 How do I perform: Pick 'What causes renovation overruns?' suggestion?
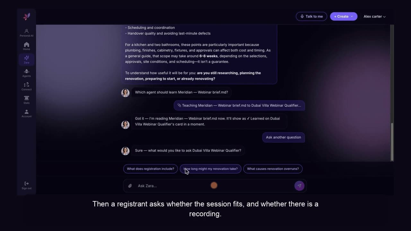pyautogui.click(x=273, y=169)
